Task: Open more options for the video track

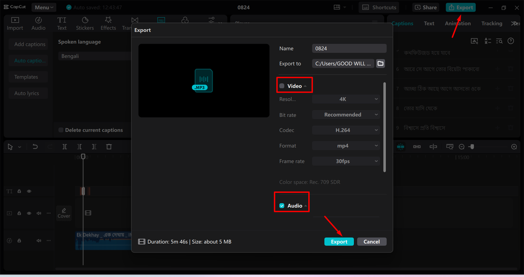Action: click(49, 213)
